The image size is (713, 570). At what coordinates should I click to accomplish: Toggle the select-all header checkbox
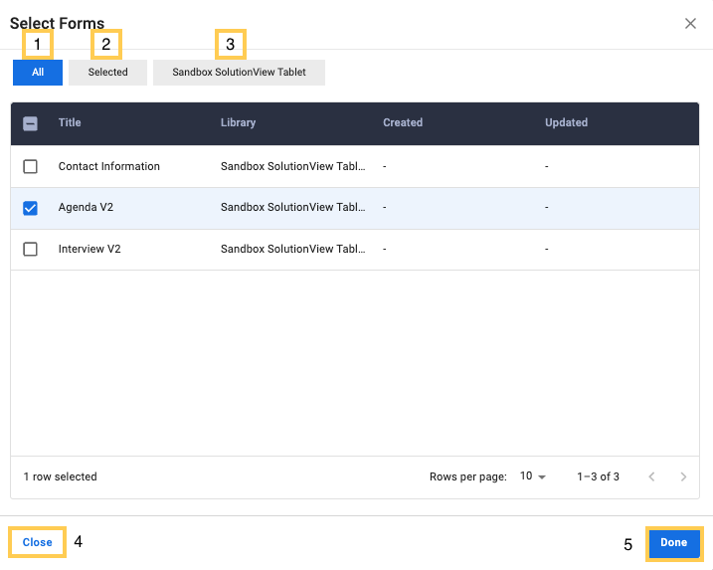[31, 123]
